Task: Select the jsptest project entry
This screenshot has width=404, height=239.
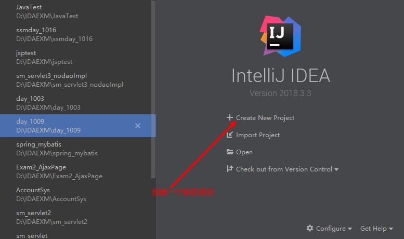Action: tap(44, 57)
